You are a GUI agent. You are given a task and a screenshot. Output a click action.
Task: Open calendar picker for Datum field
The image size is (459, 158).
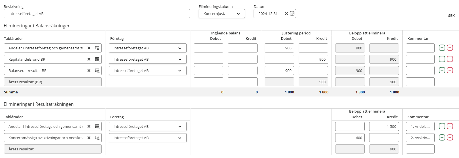click(x=292, y=14)
